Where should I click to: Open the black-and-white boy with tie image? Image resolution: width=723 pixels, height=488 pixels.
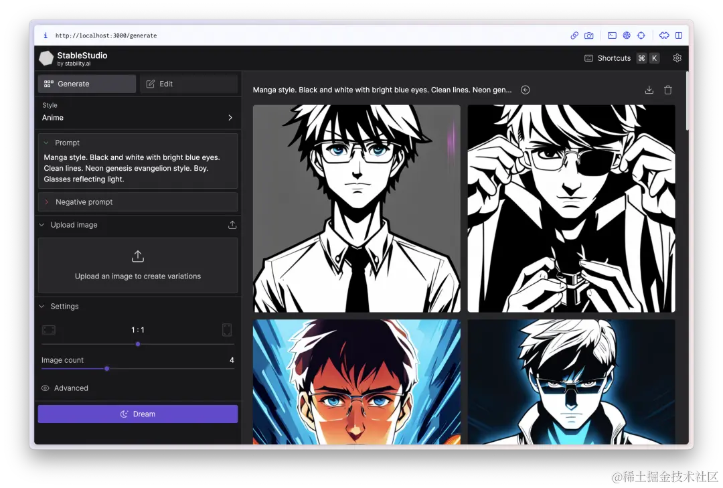pos(356,208)
